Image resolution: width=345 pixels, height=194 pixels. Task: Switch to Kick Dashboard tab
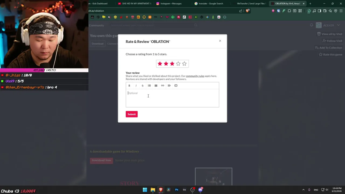coord(98,4)
